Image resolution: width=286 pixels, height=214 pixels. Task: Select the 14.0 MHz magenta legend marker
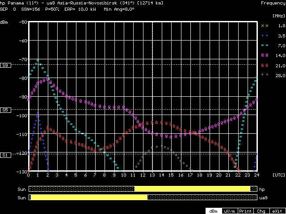tap(265, 55)
